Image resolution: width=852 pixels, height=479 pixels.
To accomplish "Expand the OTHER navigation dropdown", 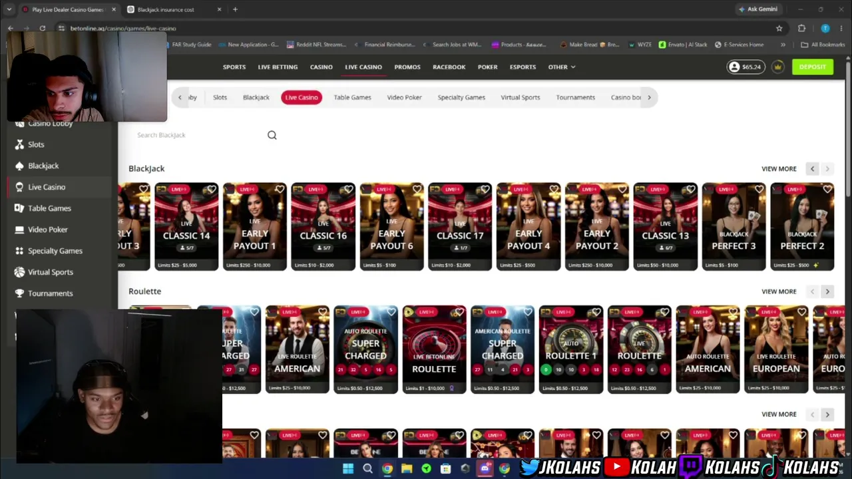I will [561, 67].
